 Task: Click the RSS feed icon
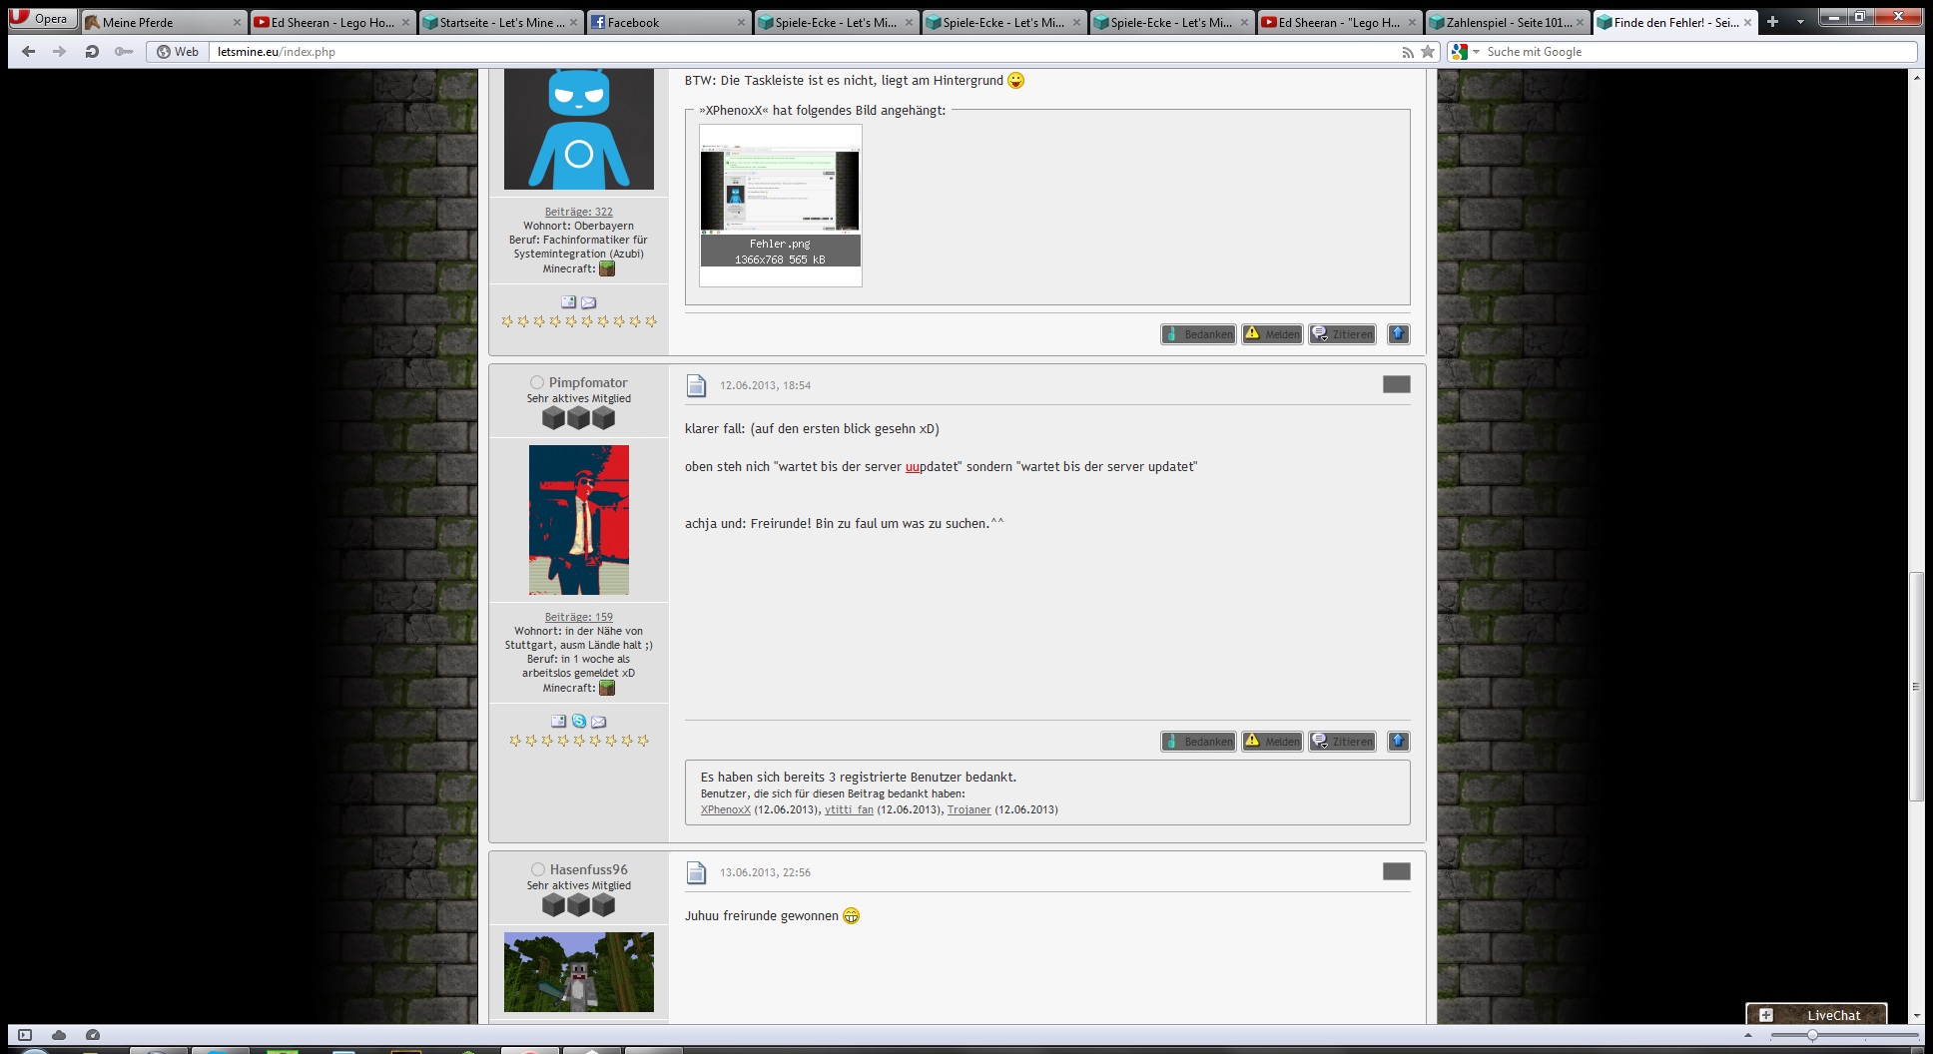tap(1408, 52)
